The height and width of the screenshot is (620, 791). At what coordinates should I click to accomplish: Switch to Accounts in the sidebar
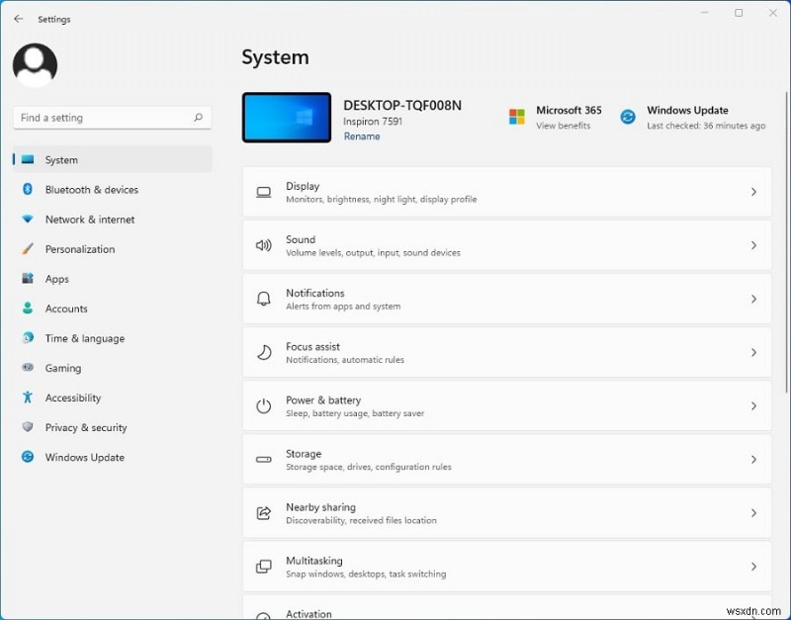[x=66, y=309]
